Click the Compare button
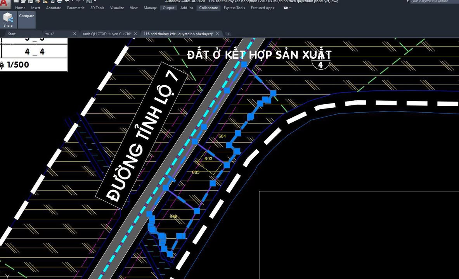This screenshot has width=459, height=279. (x=26, y=16)
